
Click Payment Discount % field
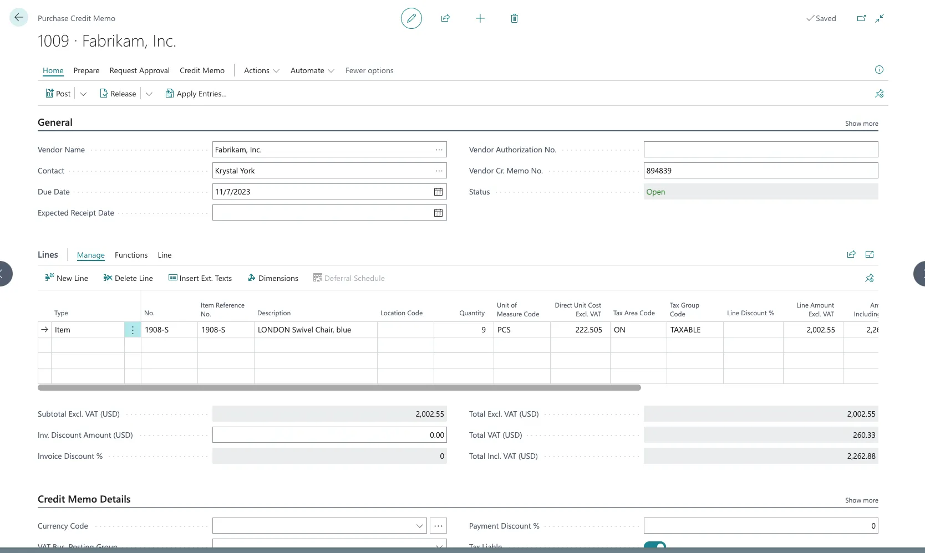(761, 526)
